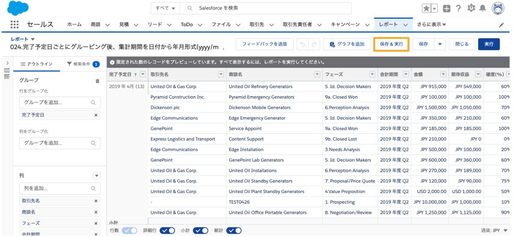Click the 保存＆実行 button
This screenshot has width=516, height=237.
[x=391, y=44]
